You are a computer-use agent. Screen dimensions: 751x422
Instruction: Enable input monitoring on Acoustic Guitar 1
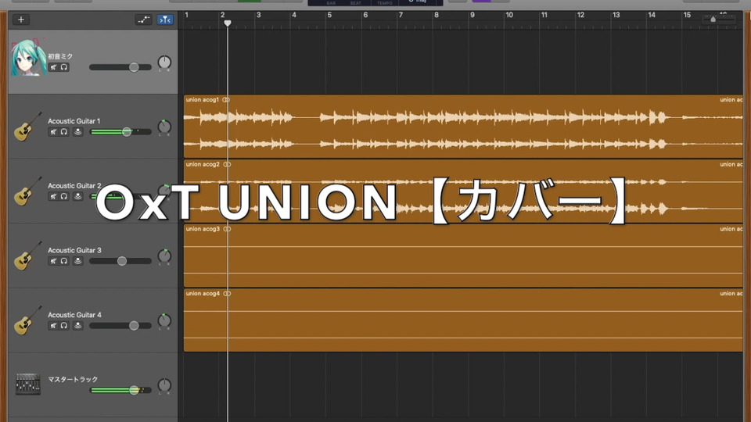(77, 132)
